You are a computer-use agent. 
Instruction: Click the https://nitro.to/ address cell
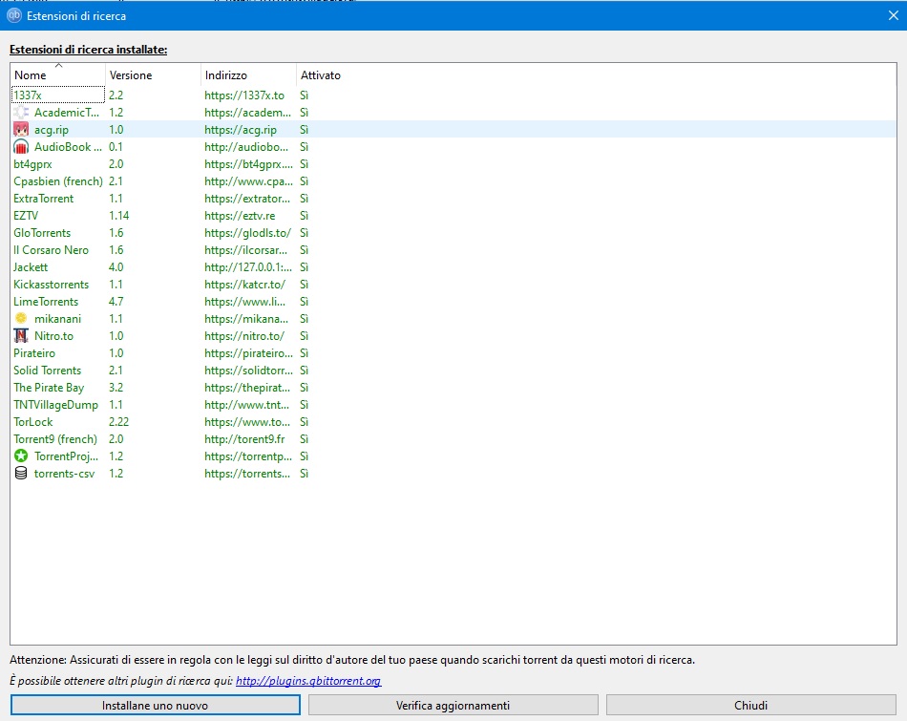244,335
